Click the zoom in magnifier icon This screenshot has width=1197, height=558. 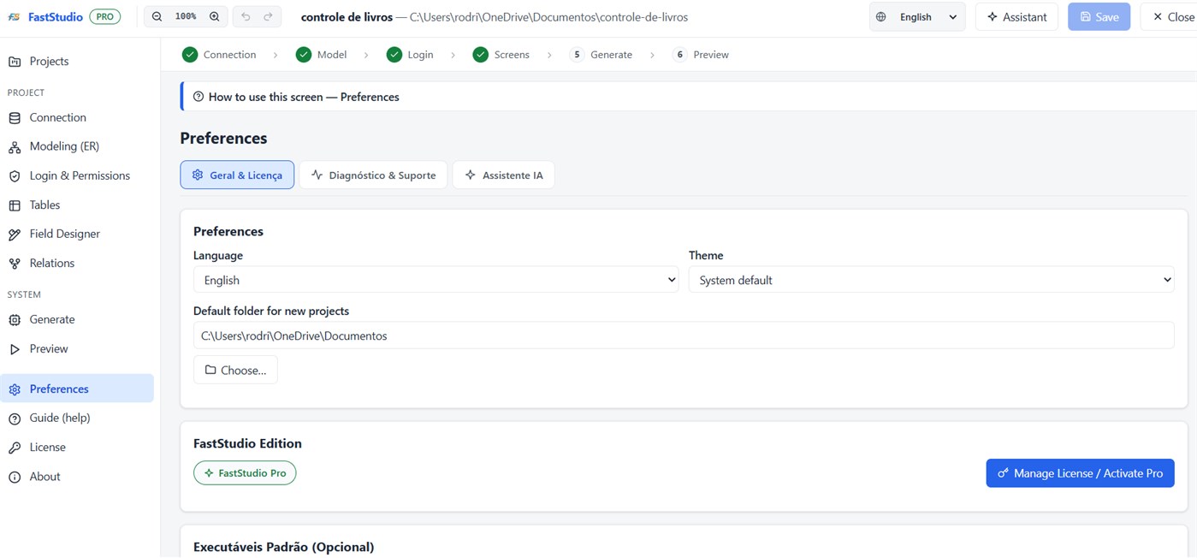point(215,16)
